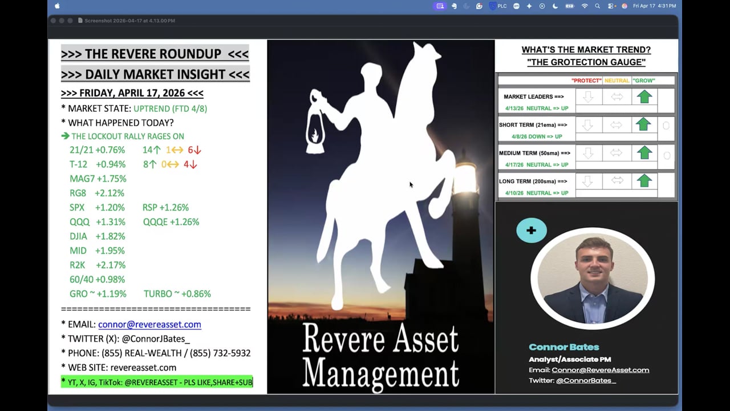This screenshot has width=730, height=411.
Task: Click the purple screen sharing icon in menu bar
Action: 440,6
